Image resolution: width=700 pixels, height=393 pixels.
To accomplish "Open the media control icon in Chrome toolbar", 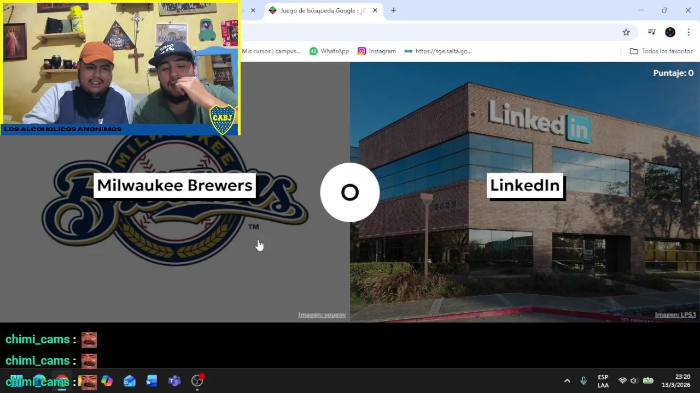I will (651, 32).
